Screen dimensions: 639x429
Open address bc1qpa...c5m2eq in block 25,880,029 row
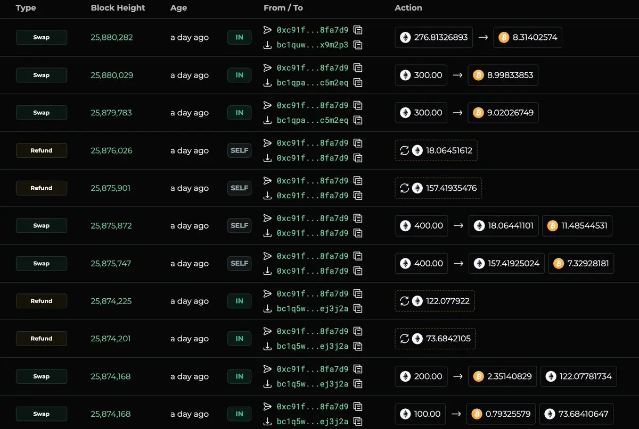pyautogui.click(x=313, y=83)
